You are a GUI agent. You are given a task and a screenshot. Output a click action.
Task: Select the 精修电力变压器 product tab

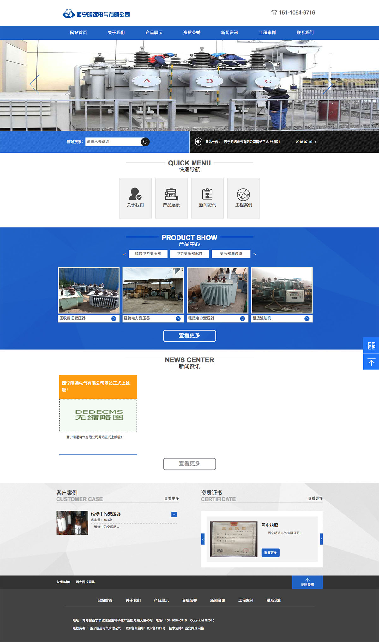pos(148,254)
